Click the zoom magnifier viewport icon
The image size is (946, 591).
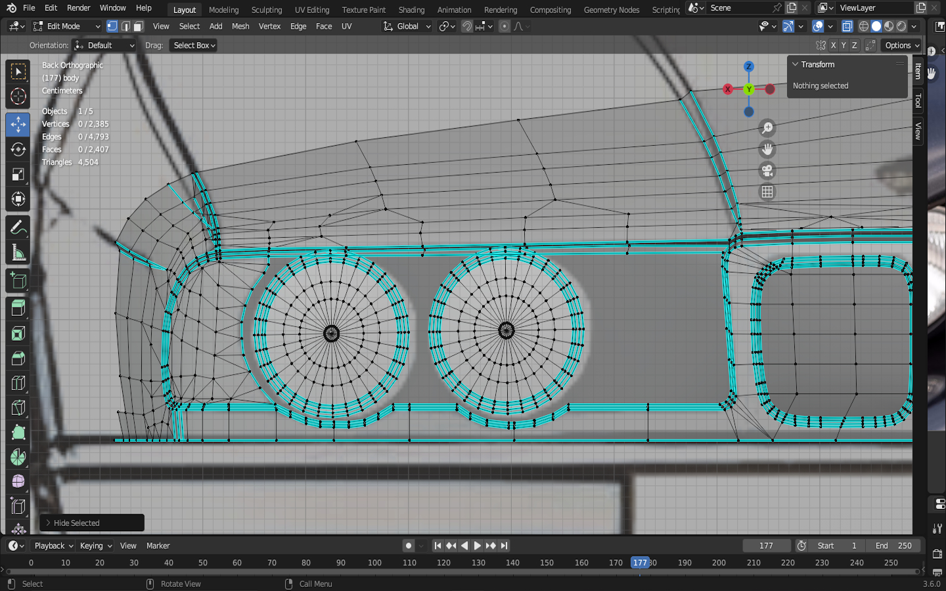click(767, 128)
